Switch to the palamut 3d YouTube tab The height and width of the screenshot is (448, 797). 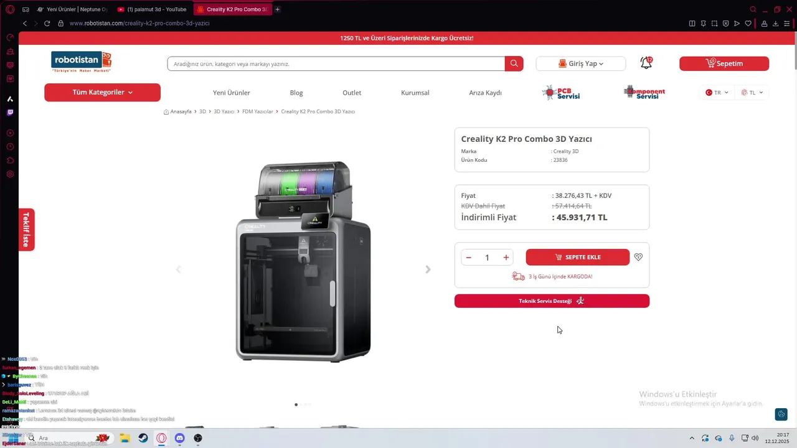pyautogui.click(x=153, y=9)
